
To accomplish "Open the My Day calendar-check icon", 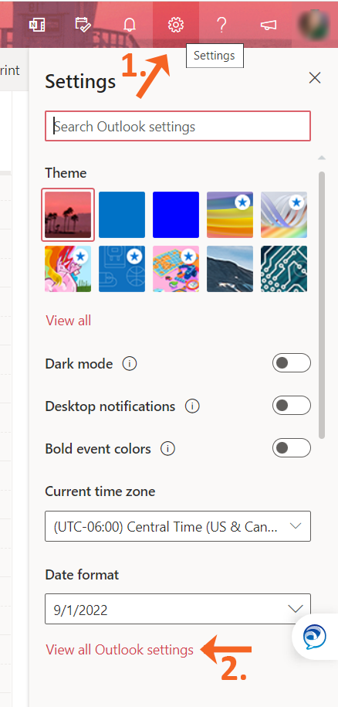I will point(83,25).
